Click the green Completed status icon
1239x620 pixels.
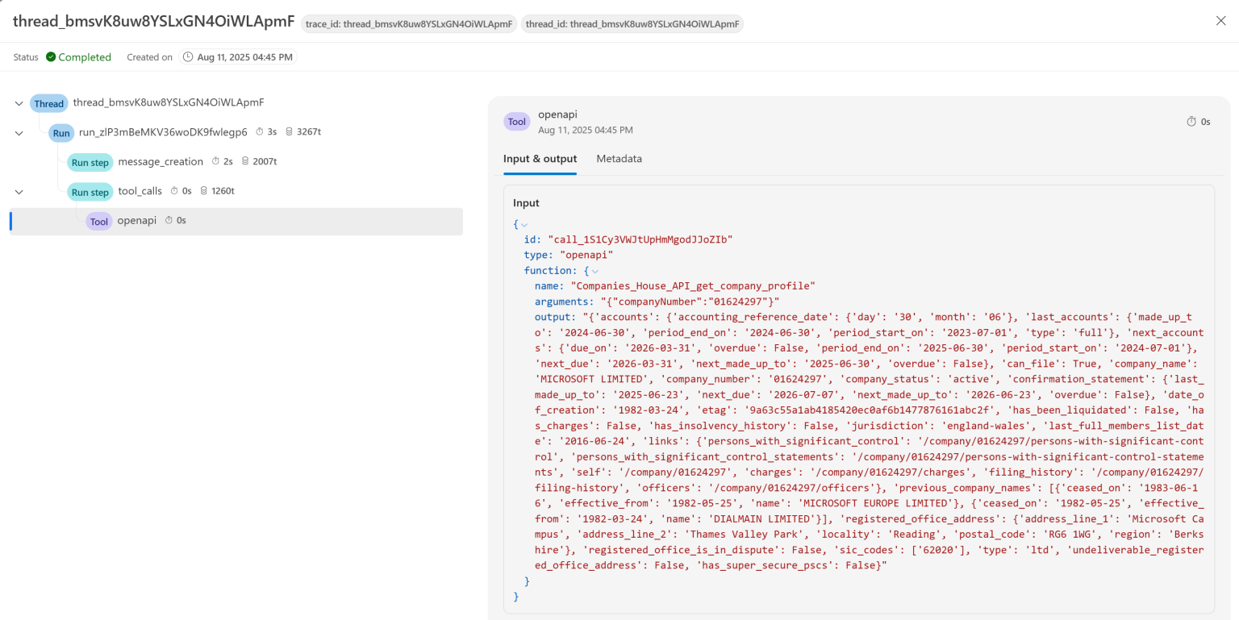50,57
